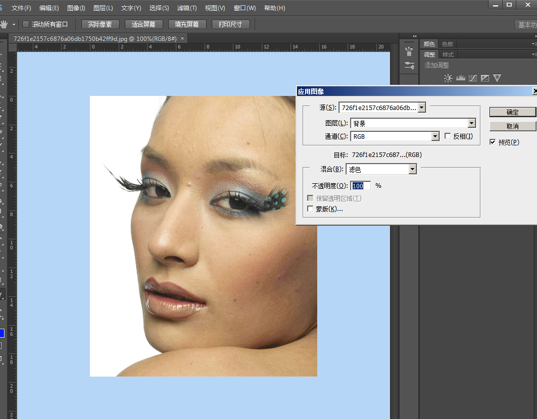Viewport: 537px width, 419px height.
Task: Enable the 滚动所有窗口 checkbox
Action: tap(26, 24)
